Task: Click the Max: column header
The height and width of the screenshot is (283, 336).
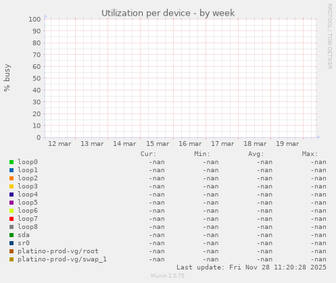Action: coord(310,154)
